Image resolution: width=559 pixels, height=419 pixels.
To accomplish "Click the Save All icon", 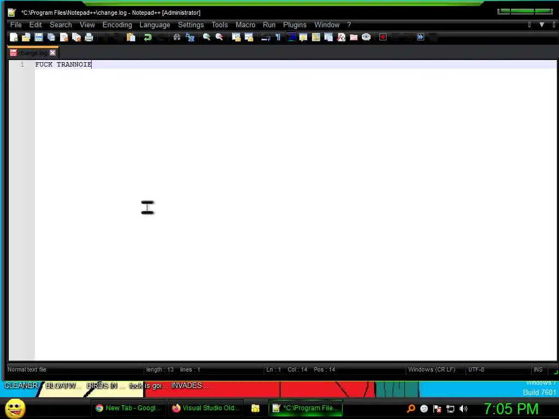I will pyautogui.click(x=51, y=37).
